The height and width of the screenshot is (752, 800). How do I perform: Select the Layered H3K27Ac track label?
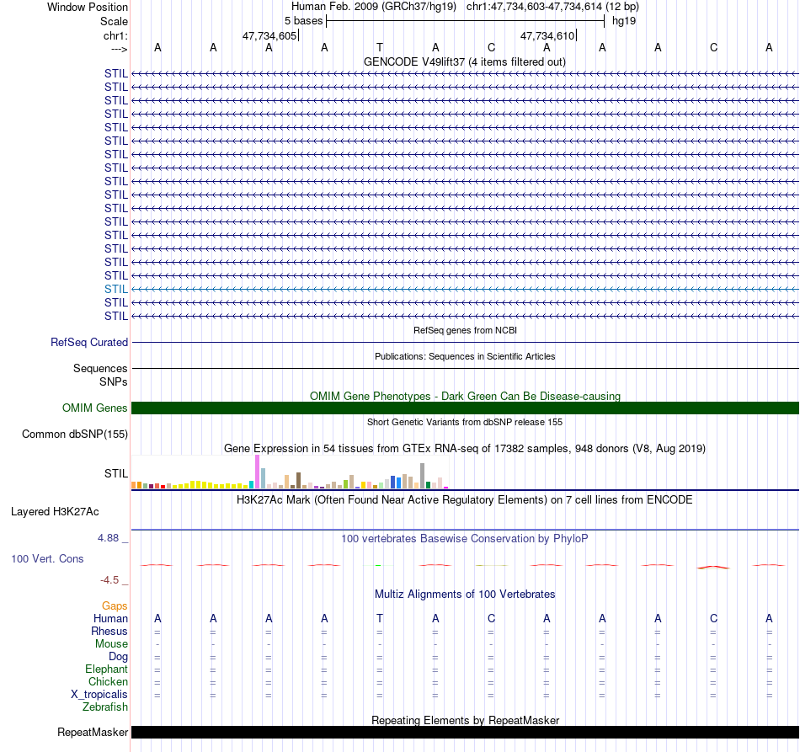tap(55, 512)
